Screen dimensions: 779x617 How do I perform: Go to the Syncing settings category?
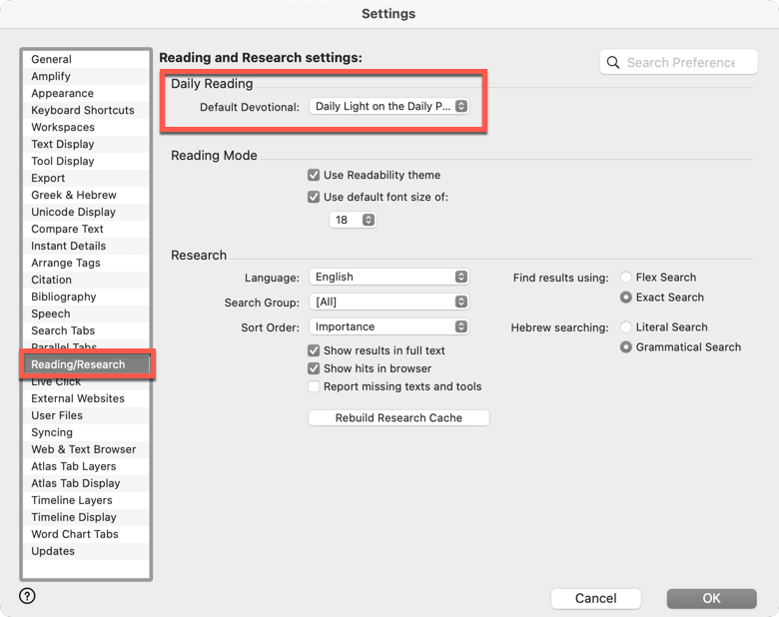coord(52,432)
